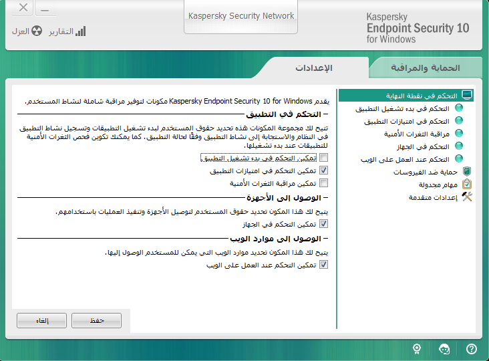Switch to الحماية والمراقبة tab
The image size is (489, 361).
click(426, 68)
